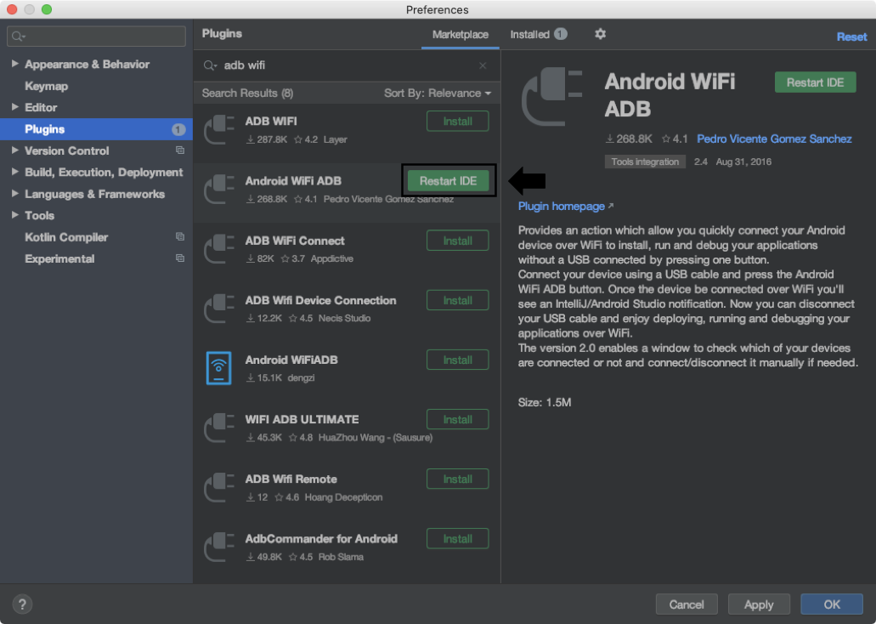Click Restart IDE in the details panel
The image size is (876, 624).
coord(815,82)
